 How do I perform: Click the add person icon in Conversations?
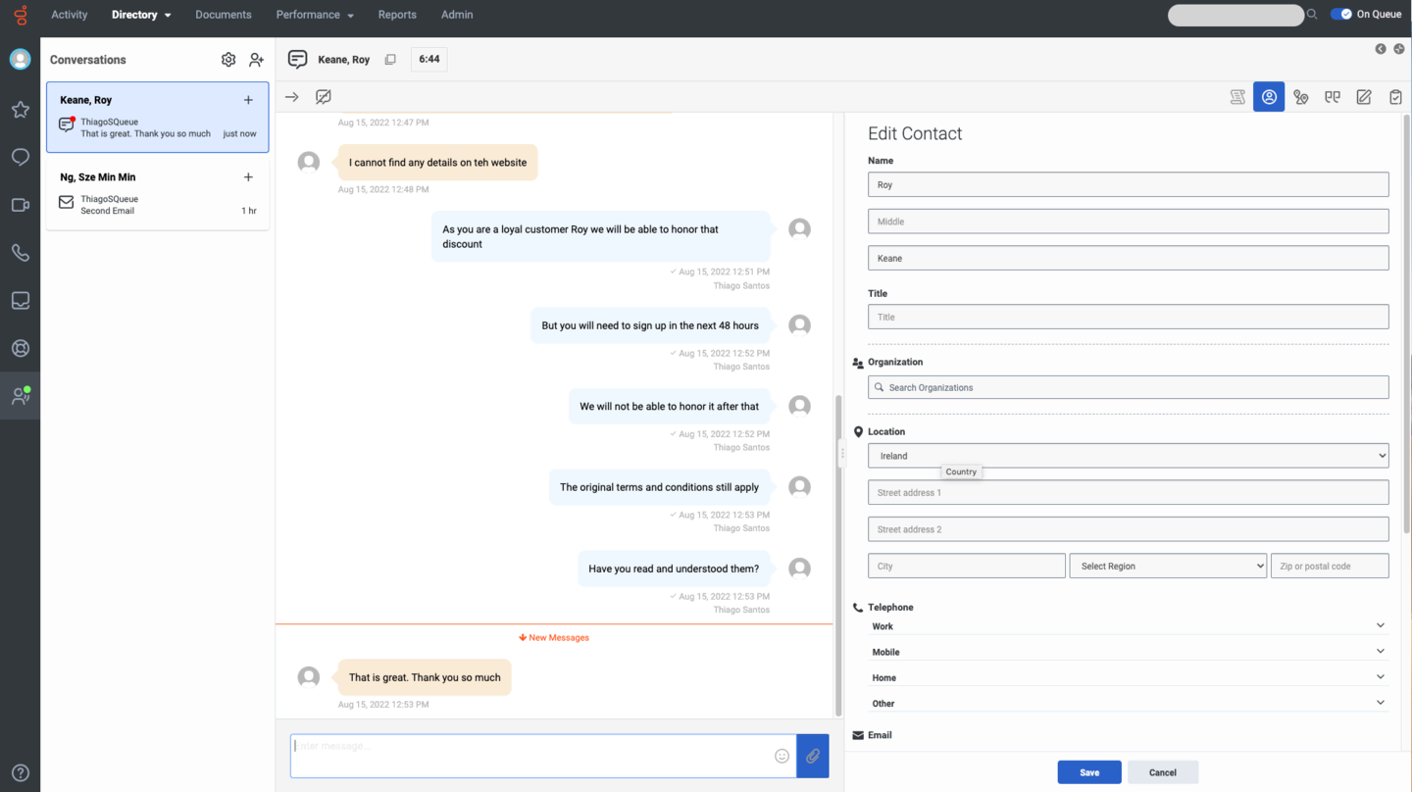click(x=256, y=60)
